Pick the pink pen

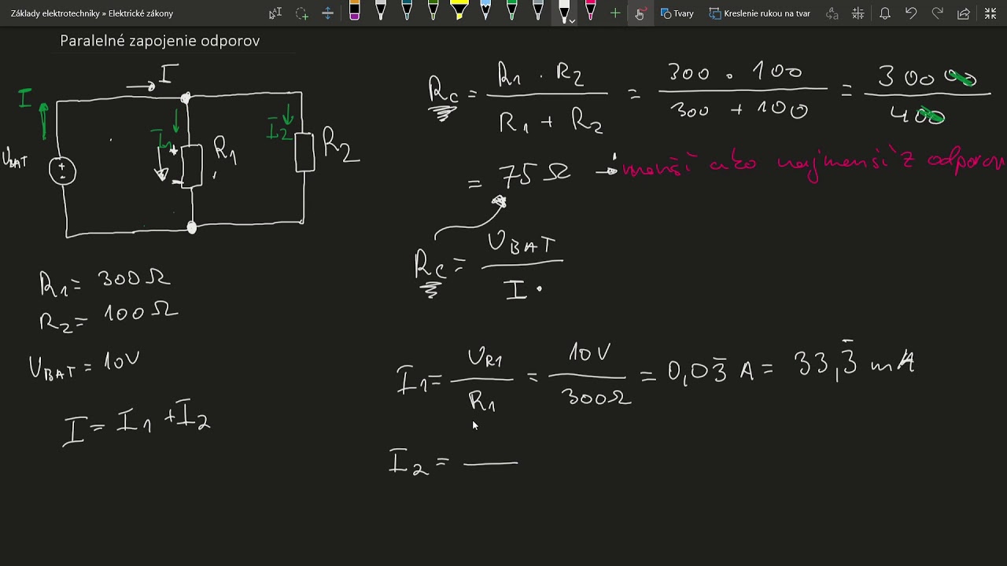(x=590, y=12)
